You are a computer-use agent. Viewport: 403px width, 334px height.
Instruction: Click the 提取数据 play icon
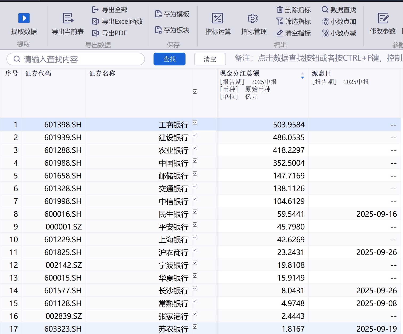point(24,18)
